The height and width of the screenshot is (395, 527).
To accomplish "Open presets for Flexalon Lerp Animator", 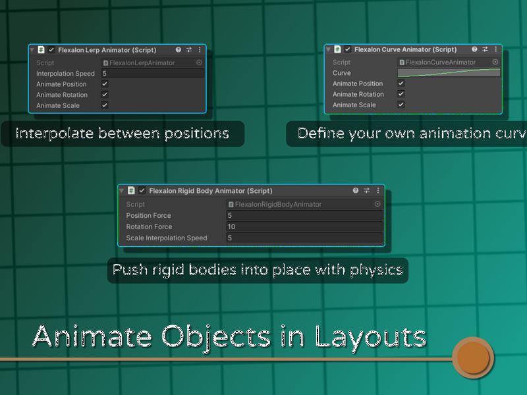I will (x=189, y=50).
